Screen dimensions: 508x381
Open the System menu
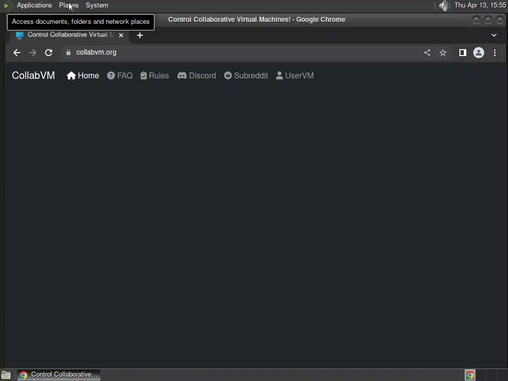(x=97, y=5)
